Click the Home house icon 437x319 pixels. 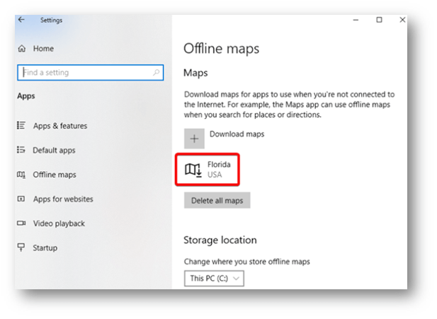pyautogui.click(x=22, y=49)
